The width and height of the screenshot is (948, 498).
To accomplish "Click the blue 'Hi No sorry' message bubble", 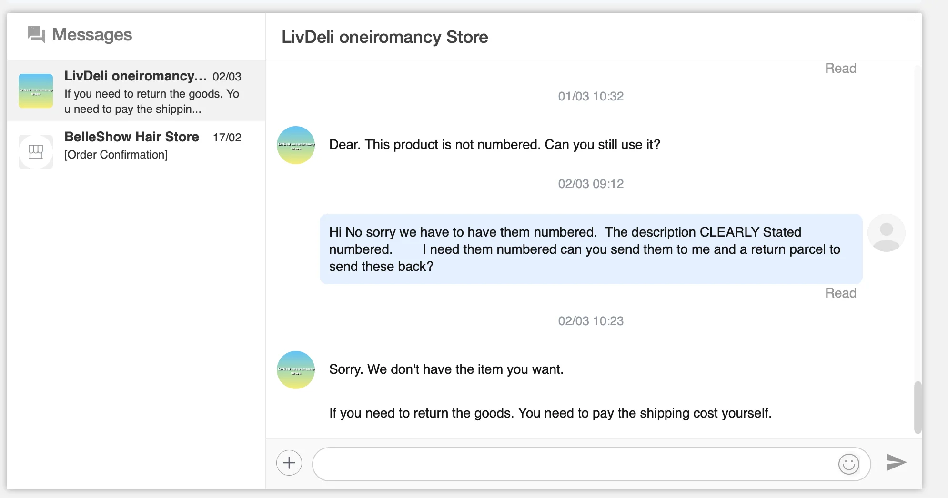I will click(x=591, y=249).
